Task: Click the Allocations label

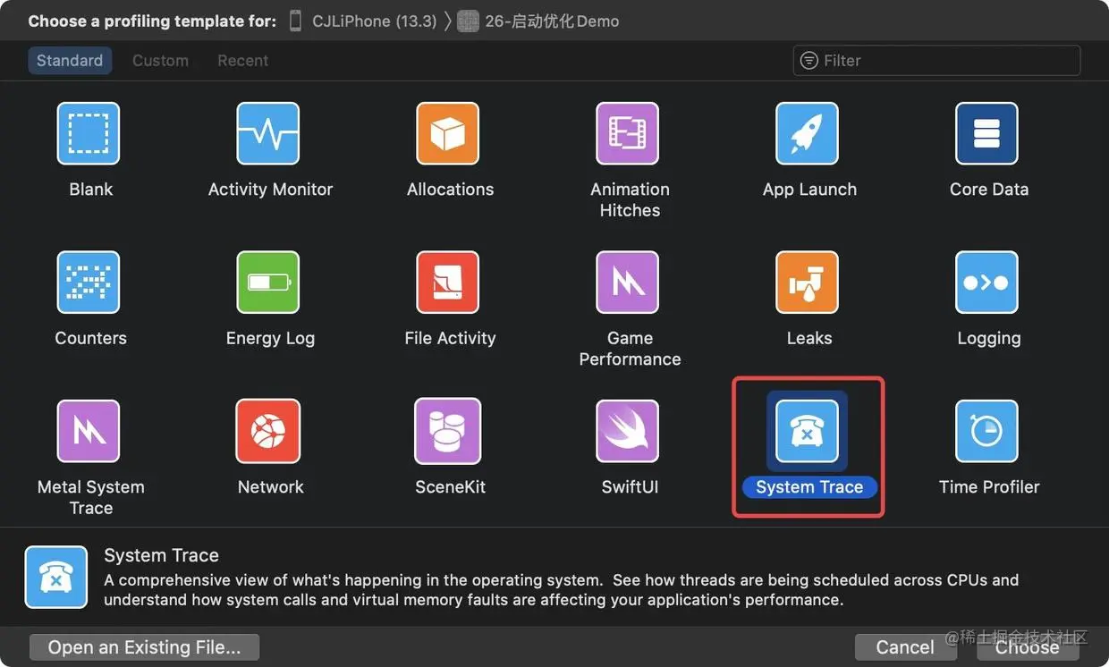Action: click(x=450, y=190)
